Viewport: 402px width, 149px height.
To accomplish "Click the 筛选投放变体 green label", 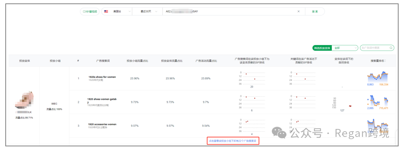I will [322, 48].
